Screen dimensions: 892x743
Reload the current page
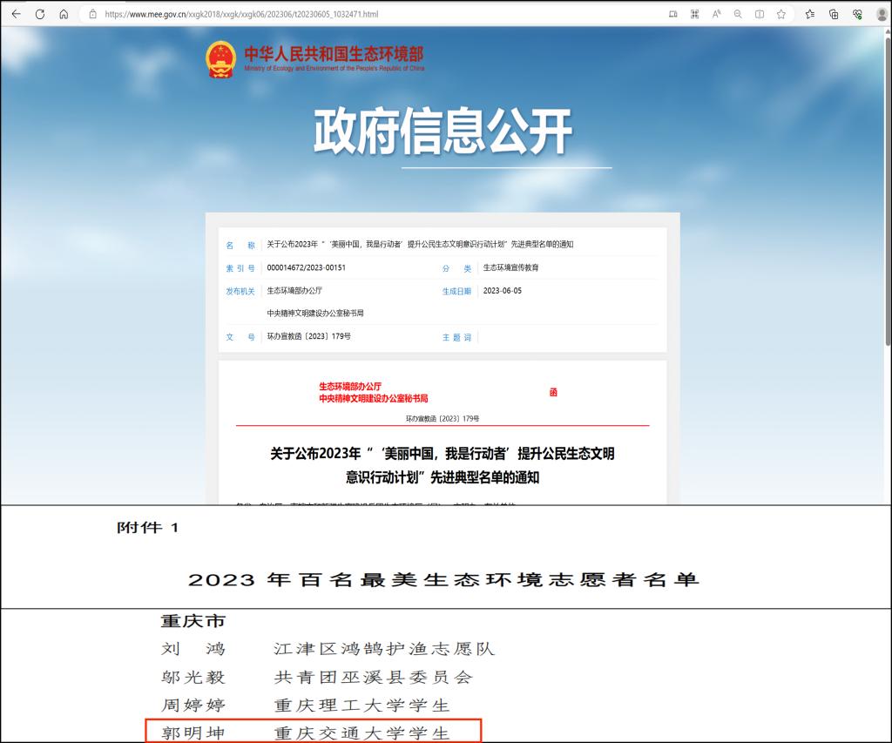pyautogui.click(x=40, y=14)
